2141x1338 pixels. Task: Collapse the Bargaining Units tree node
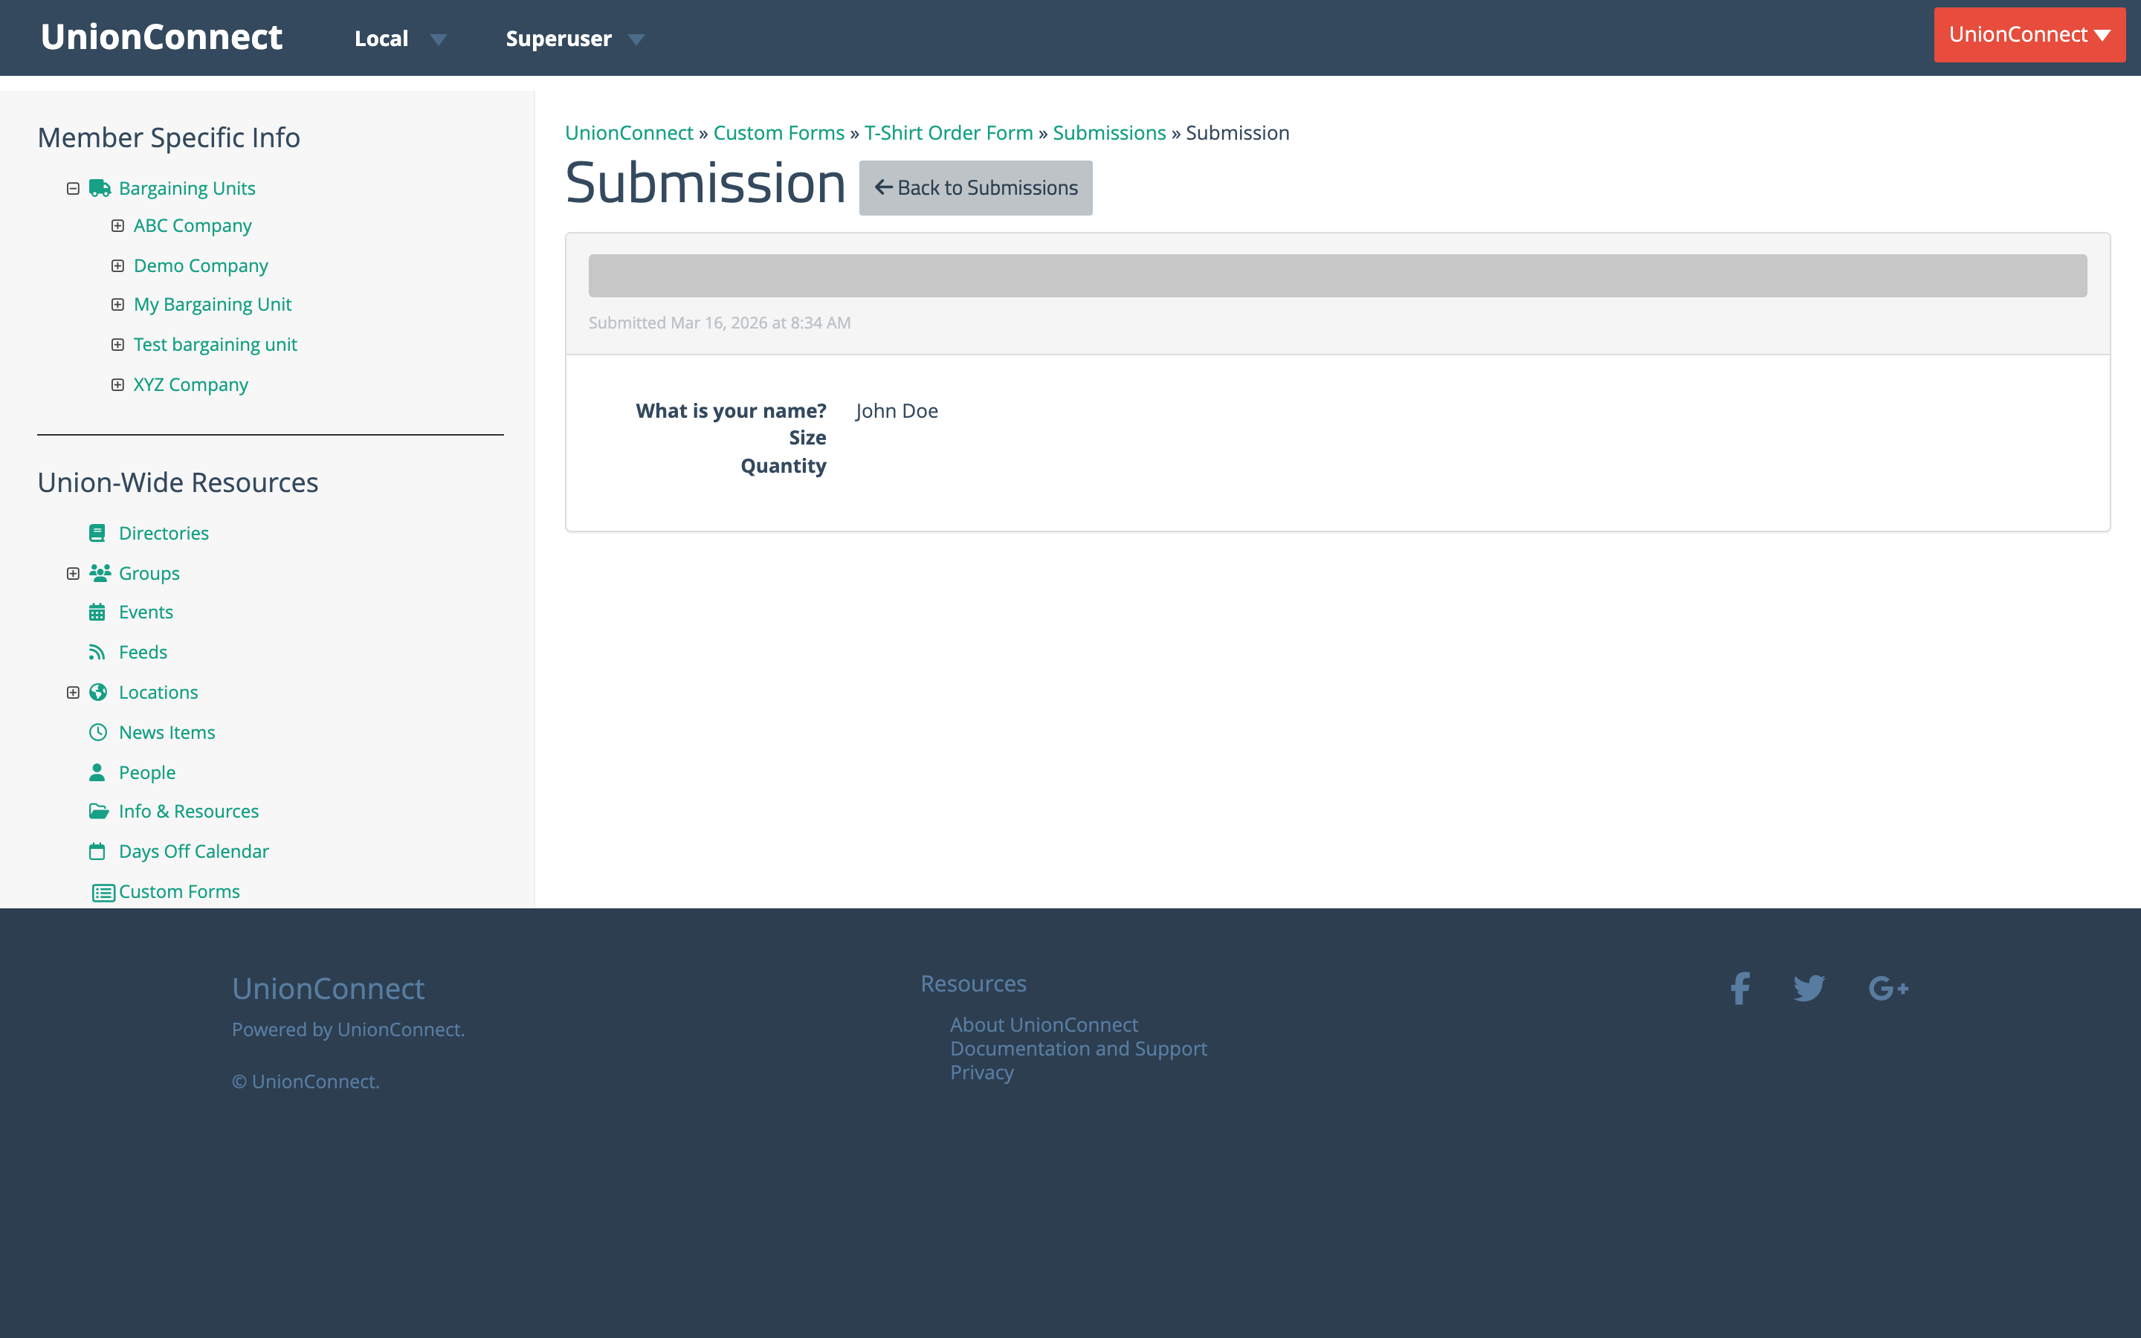pyautogui.click(x=74, y=189)
